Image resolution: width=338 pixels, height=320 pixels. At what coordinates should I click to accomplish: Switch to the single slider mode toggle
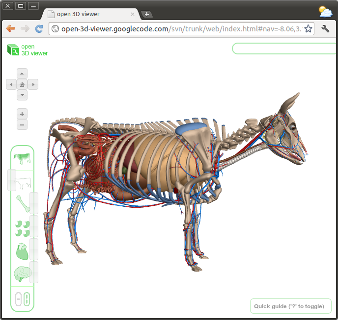tap(19, 299)
